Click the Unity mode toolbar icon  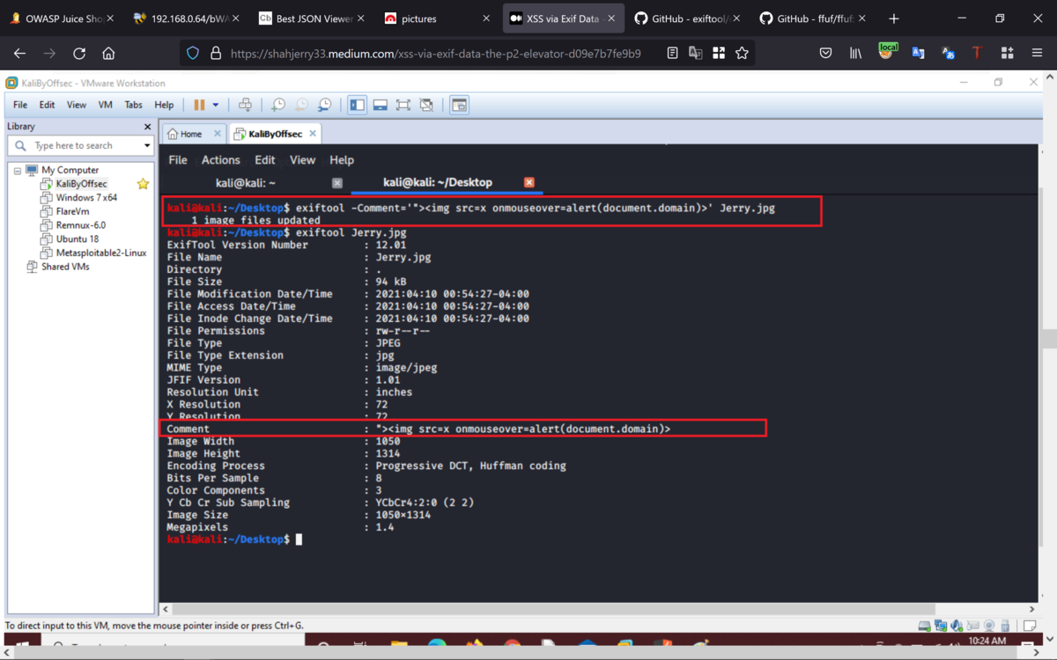click(x=426, y=105)
